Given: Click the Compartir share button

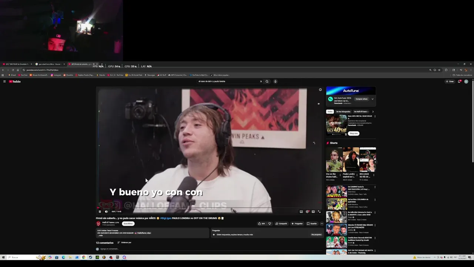Looking at the screenshot, I should (281, 224).
